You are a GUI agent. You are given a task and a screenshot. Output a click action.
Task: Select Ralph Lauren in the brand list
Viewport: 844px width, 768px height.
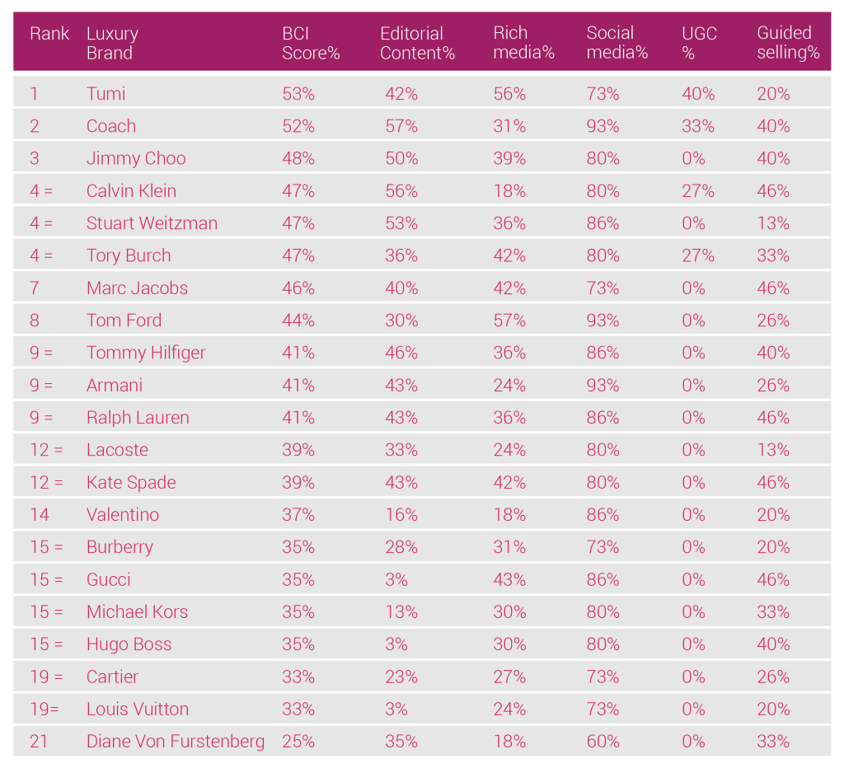click(x=138, y=418)
